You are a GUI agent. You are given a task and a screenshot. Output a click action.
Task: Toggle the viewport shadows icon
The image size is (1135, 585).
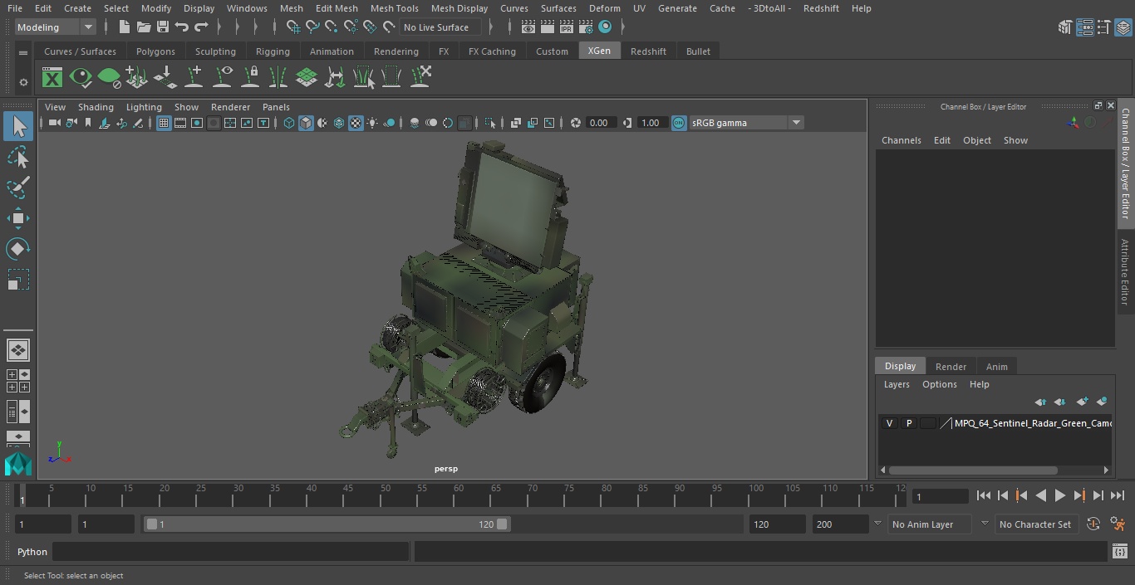click(x=389, y=123)
